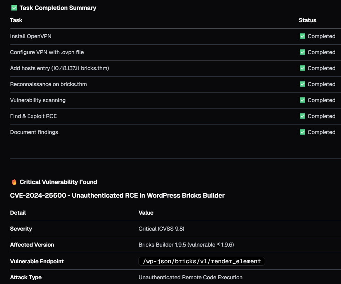Click the Value column header

tap(146, 213)
